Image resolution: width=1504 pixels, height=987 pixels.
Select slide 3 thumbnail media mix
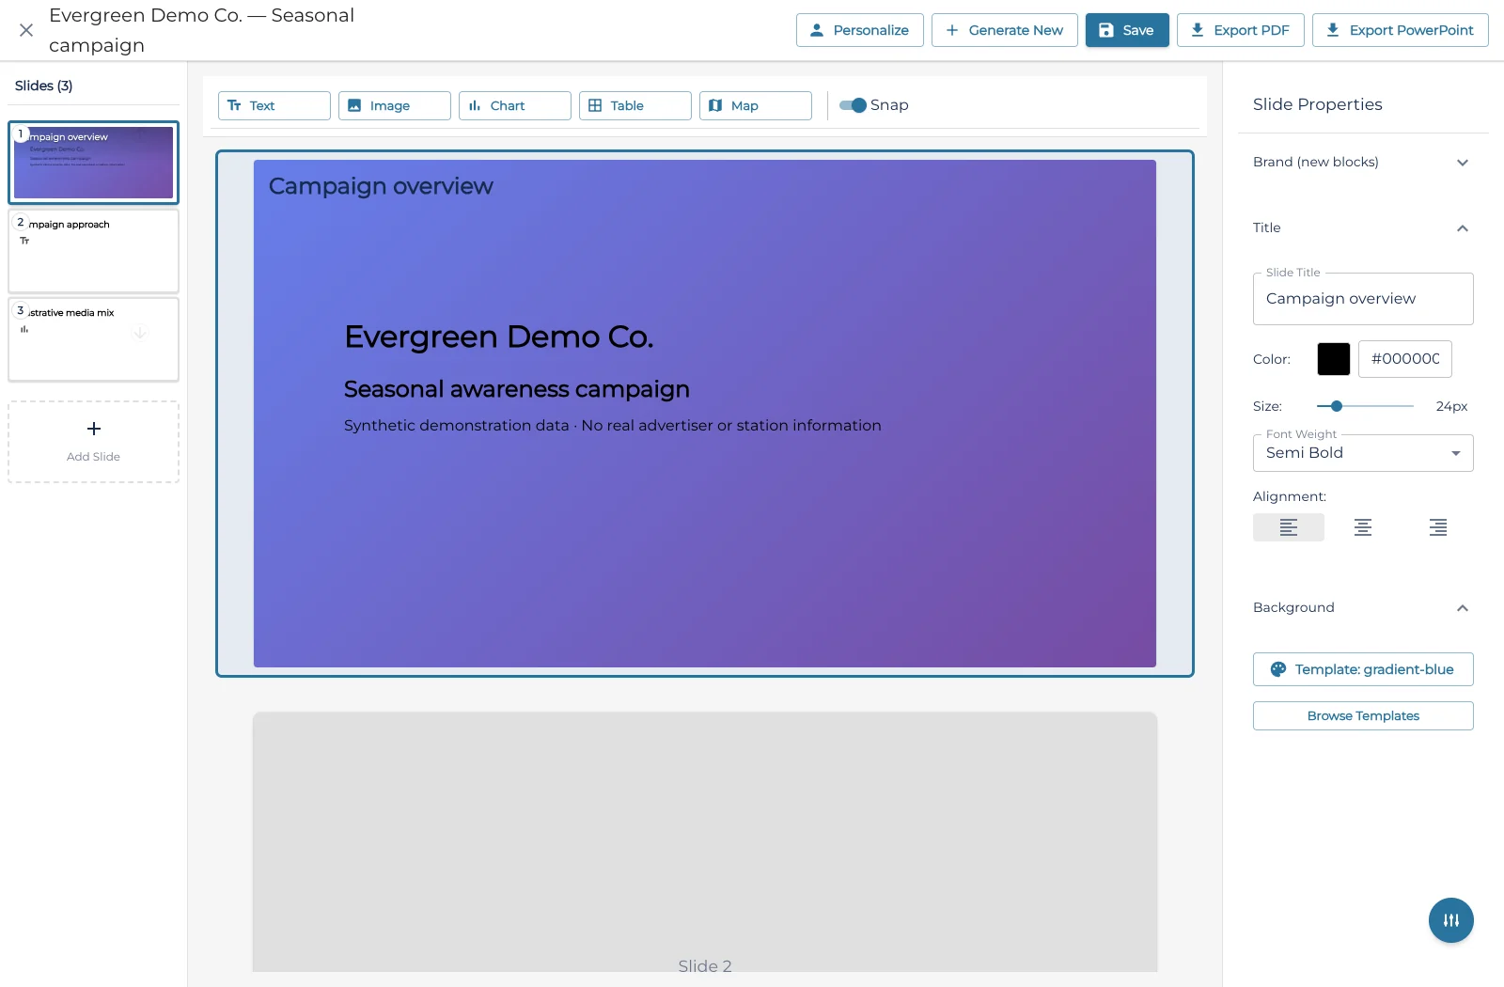click(93, 339)
